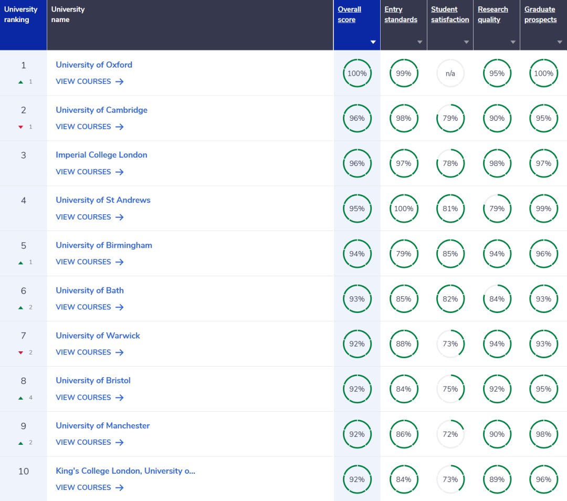Expand Student satisfaction sort arrow

pyautogui.click(x=466, y=42)
